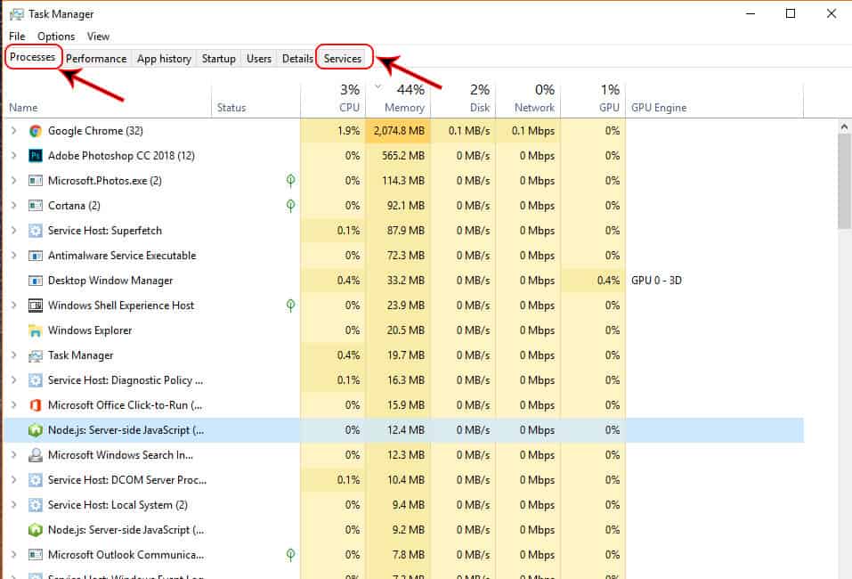
Task: Click the Microsoft Office Click-to-Run icon
Action: tap(36, 405)
